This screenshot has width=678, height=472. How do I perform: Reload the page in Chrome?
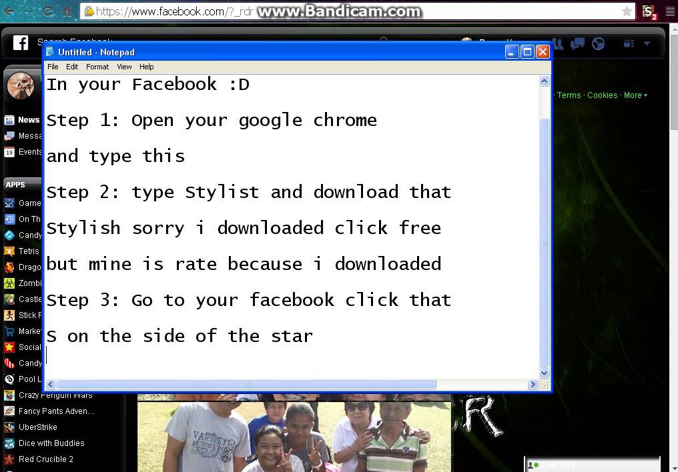pyautogui.click(x=47, y=11)
